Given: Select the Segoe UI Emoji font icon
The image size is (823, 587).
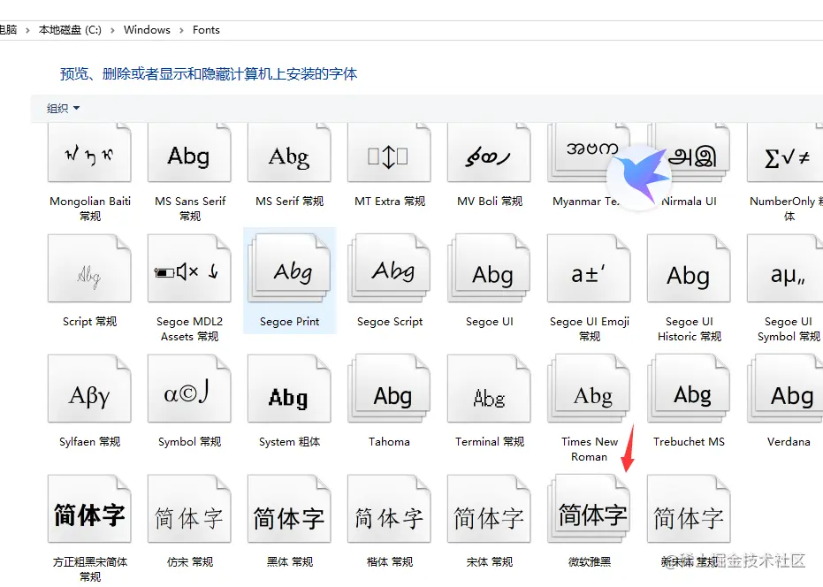Looking at the screenshot, I should click(x=589, y=268).
